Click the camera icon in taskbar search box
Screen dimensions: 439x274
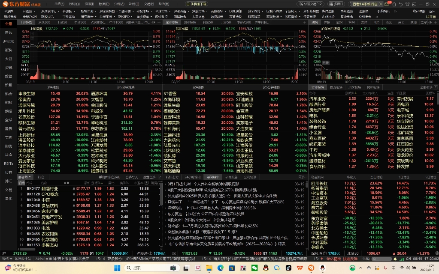click(173, 268)
